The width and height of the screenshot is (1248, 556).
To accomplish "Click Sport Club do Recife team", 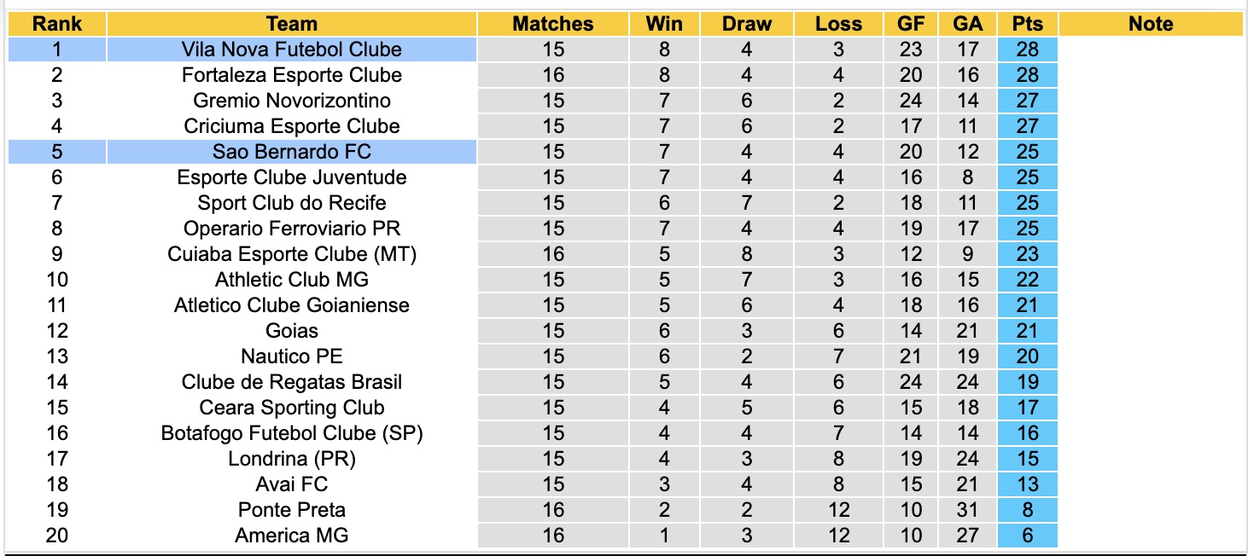I will point(292,203).
